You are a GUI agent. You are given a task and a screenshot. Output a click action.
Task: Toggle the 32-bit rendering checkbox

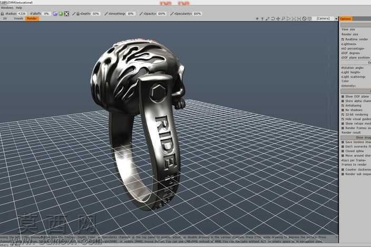click(343, 114)
